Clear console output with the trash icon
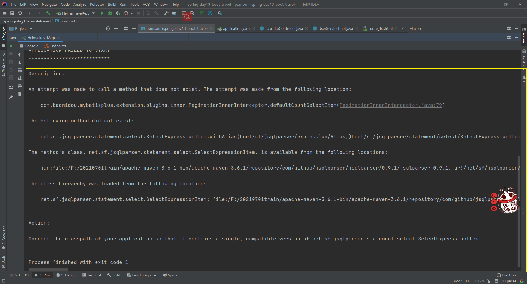This screenshot has height=284, width=527. pos(20,94)
